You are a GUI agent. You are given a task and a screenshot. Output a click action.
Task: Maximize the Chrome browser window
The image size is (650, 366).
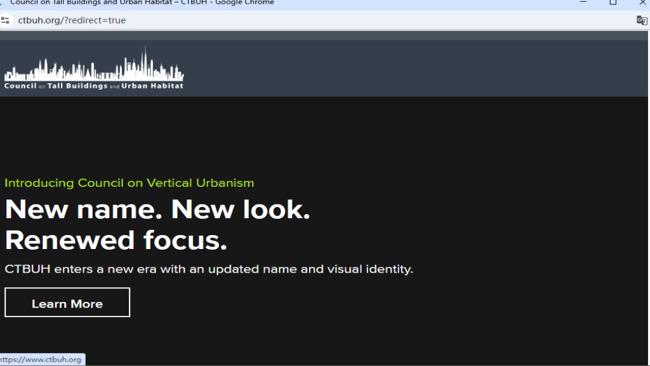point(613,2)
